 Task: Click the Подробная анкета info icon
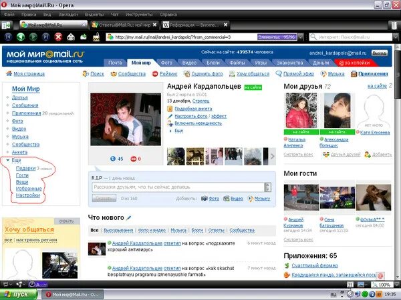tap(170, 109)
